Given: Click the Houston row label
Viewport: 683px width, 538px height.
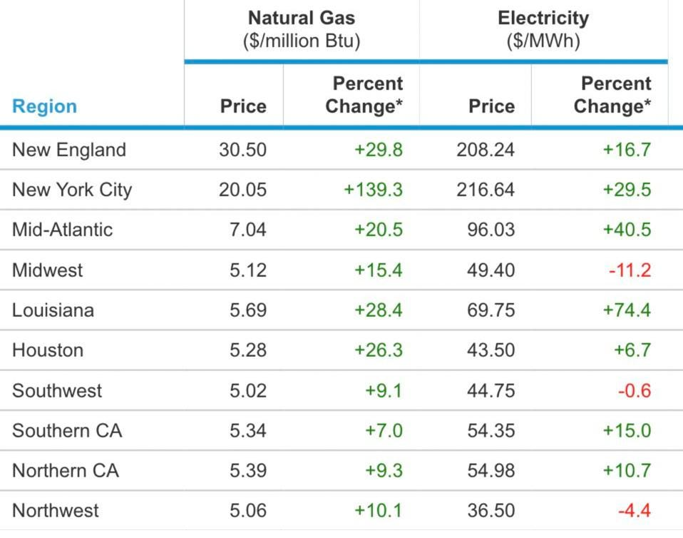Looking at the screenshot, I should coord(48,350).
